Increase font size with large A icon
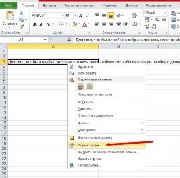 click(81, 16)
